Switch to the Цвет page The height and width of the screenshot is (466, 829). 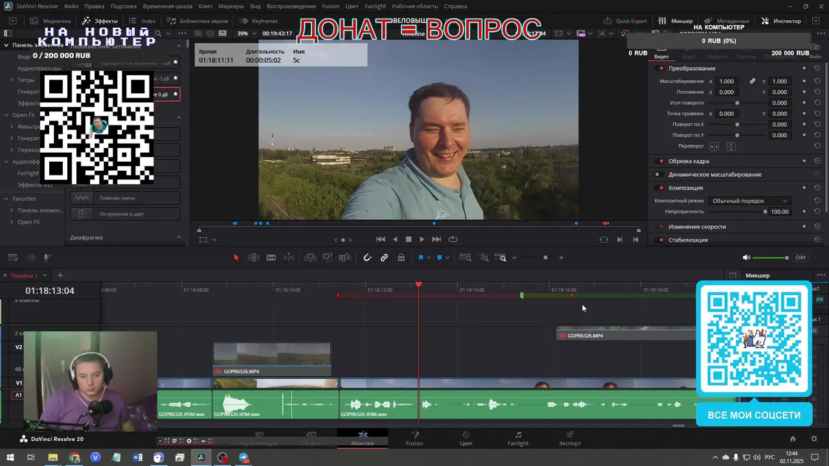(x=466, y=438)
